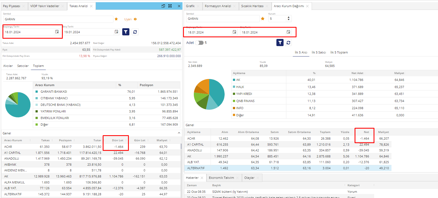This screenshot has height=198, width=438.
Task: Refresh the Aracı Kurum Dağılımı data
Action: point(288,43)
